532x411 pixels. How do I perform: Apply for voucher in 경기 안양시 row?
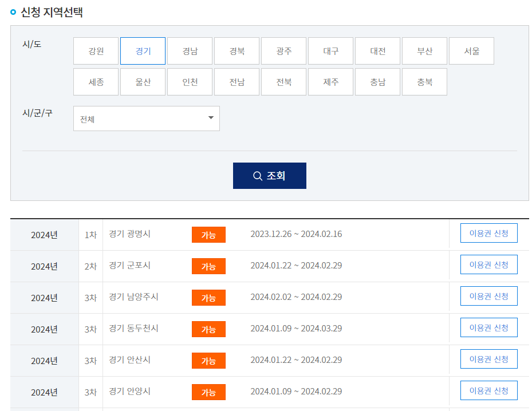coord(488,390)
